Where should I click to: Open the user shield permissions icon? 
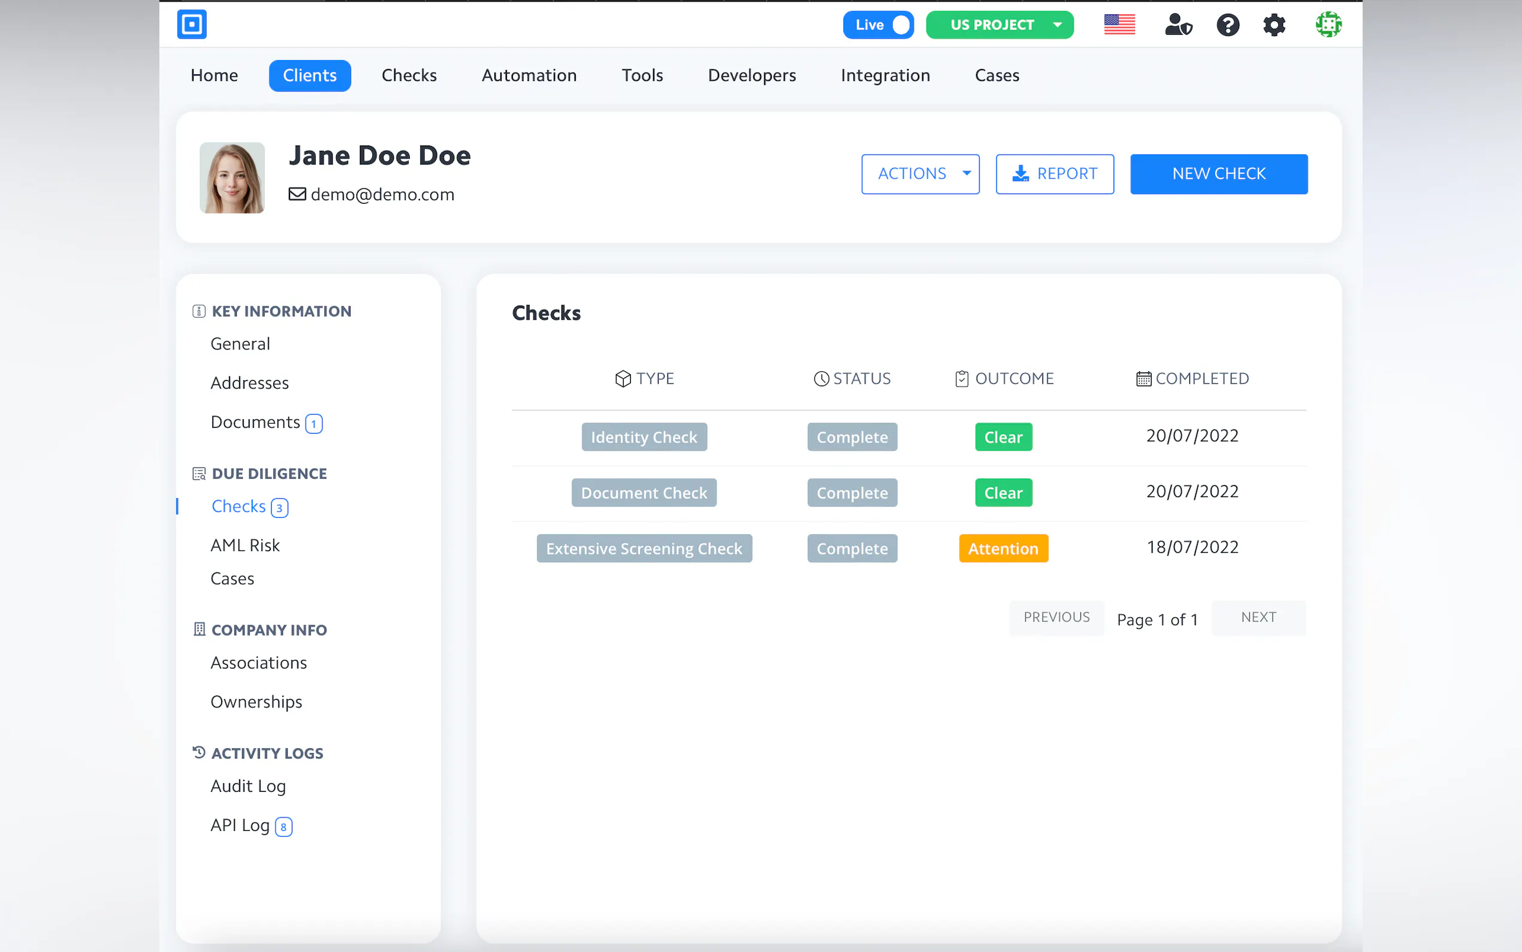(1178, 25)
